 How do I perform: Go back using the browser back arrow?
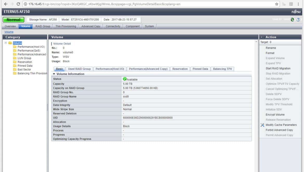pyautogui.click(x=6, y=4)
